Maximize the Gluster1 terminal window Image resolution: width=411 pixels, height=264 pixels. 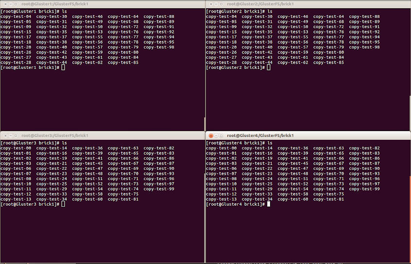coord(16,4)
